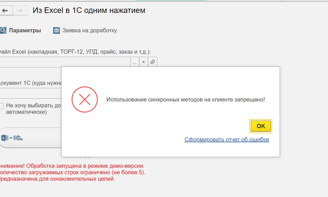328x197 pixels.
Task: Click the red error cross icon
Action: 85,99
